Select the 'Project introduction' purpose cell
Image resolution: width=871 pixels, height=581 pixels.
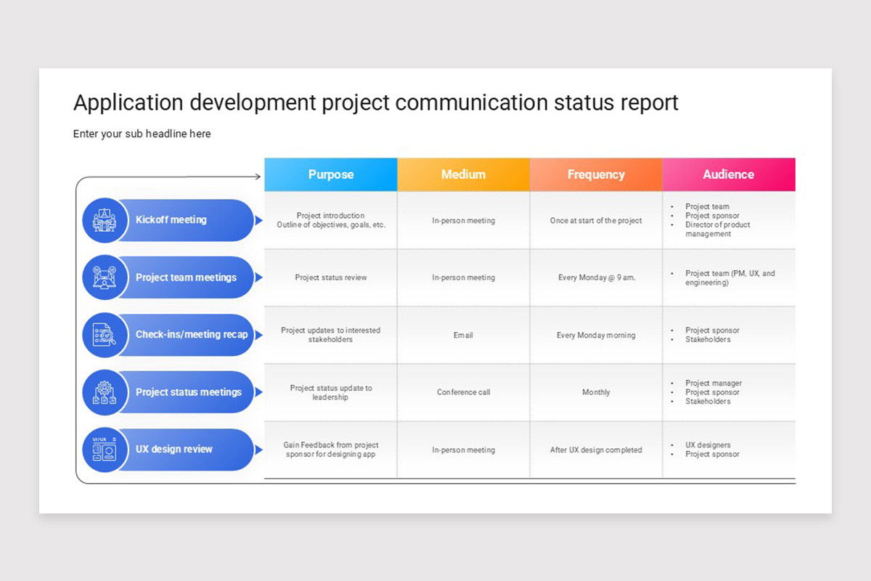pyautogui.click(x=331, y=220)
